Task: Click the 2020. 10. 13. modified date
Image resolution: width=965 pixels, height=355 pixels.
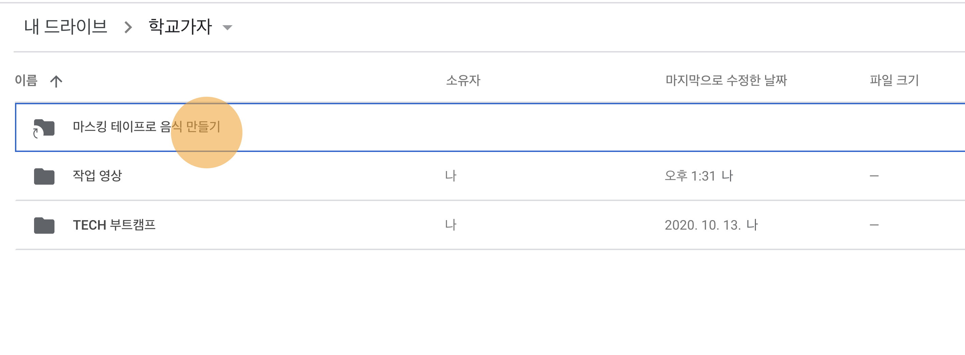Action: (x=702, y=225)
